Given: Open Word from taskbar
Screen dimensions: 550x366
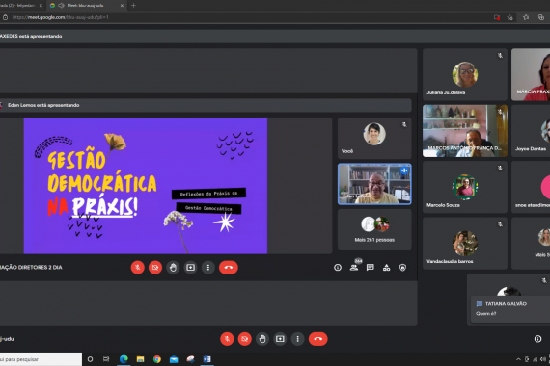Looking at the screenshot, I should (206, 359).
